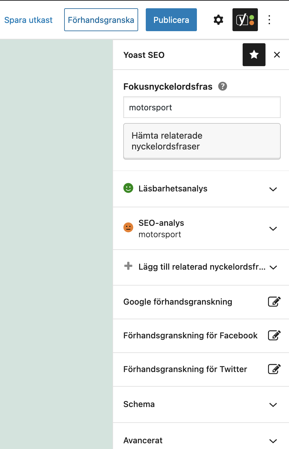Edit the Google förhandsgranskning snippet

[x=274, y=302]
